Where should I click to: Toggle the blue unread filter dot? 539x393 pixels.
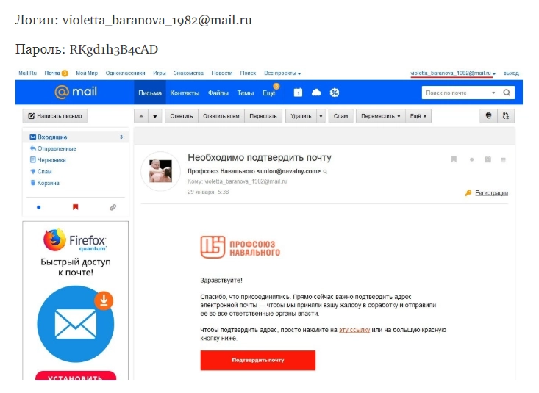[38, 207]
